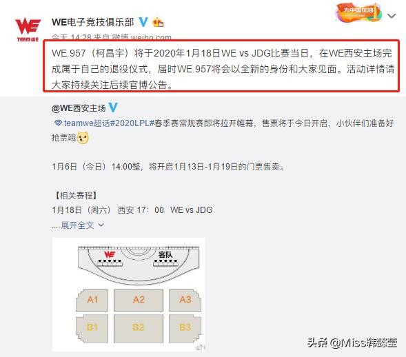Open the teamwe超话 super topic link
Image resolution: width=406 pixels, height=357 pixels.
click(87, 123)
